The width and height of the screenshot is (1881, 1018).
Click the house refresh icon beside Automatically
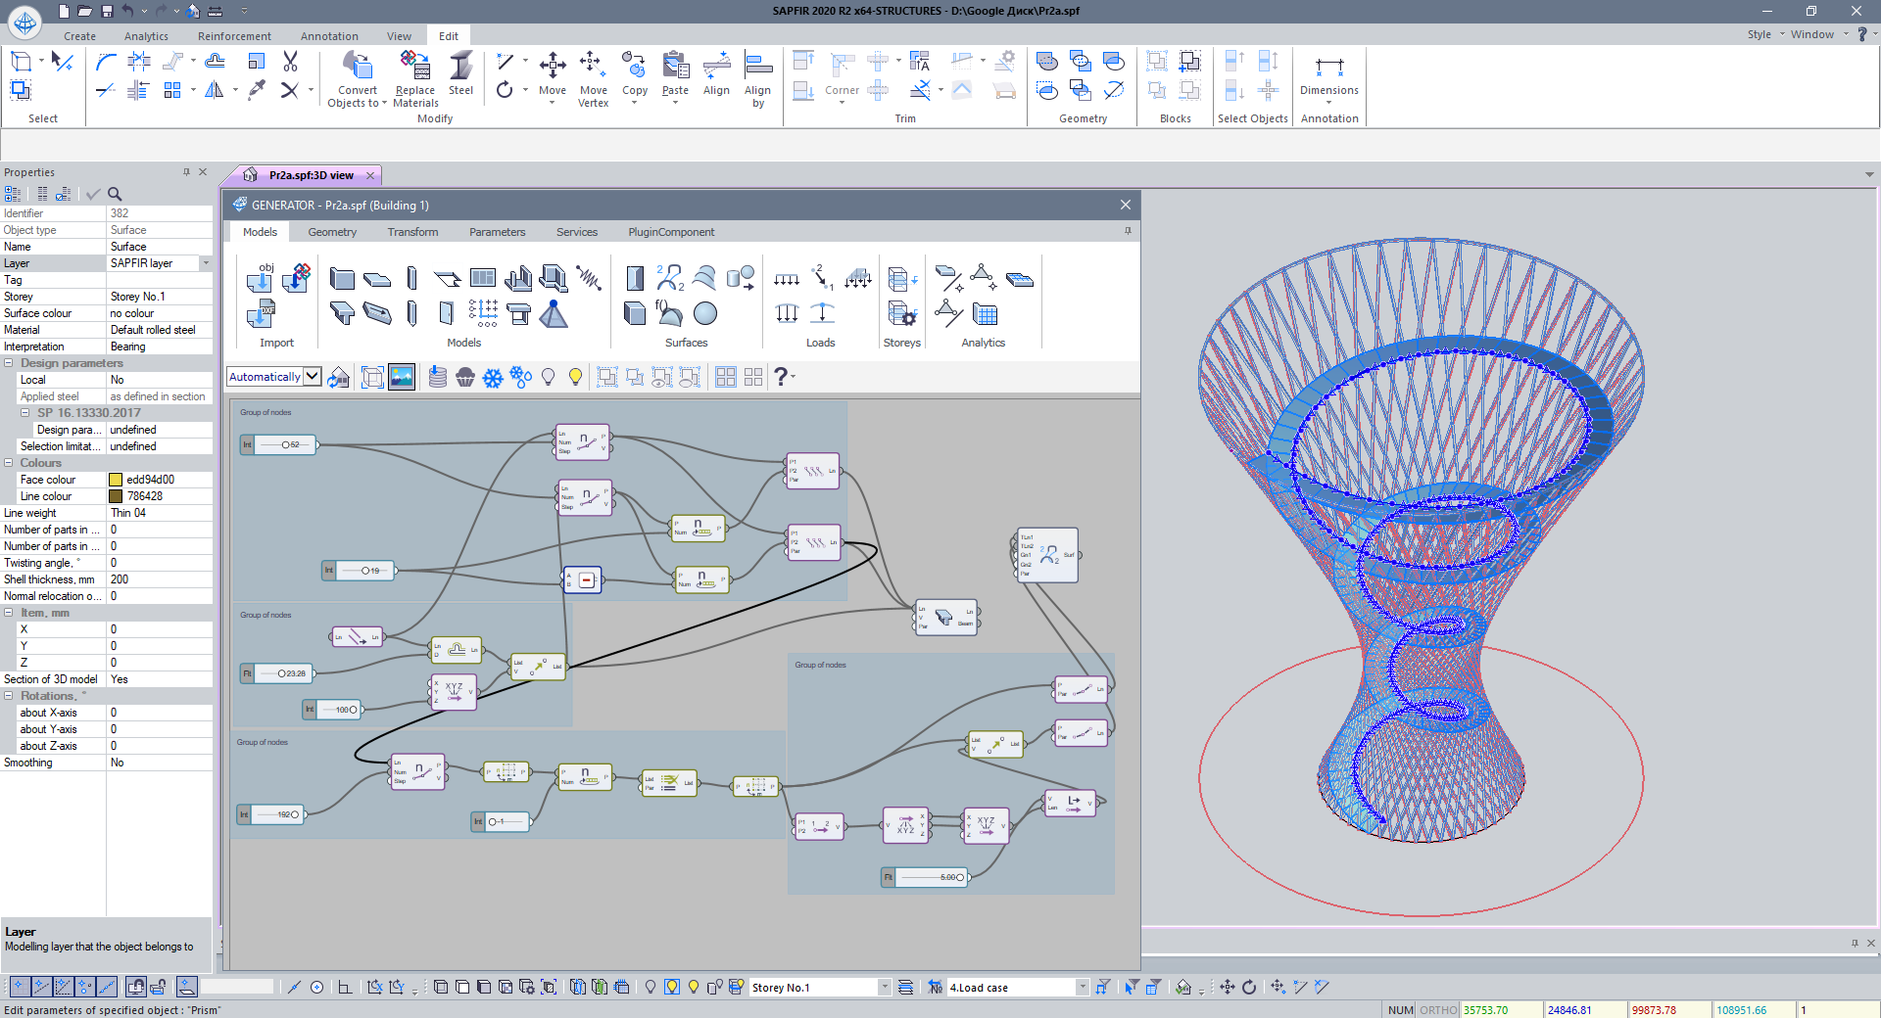point(339,378)
